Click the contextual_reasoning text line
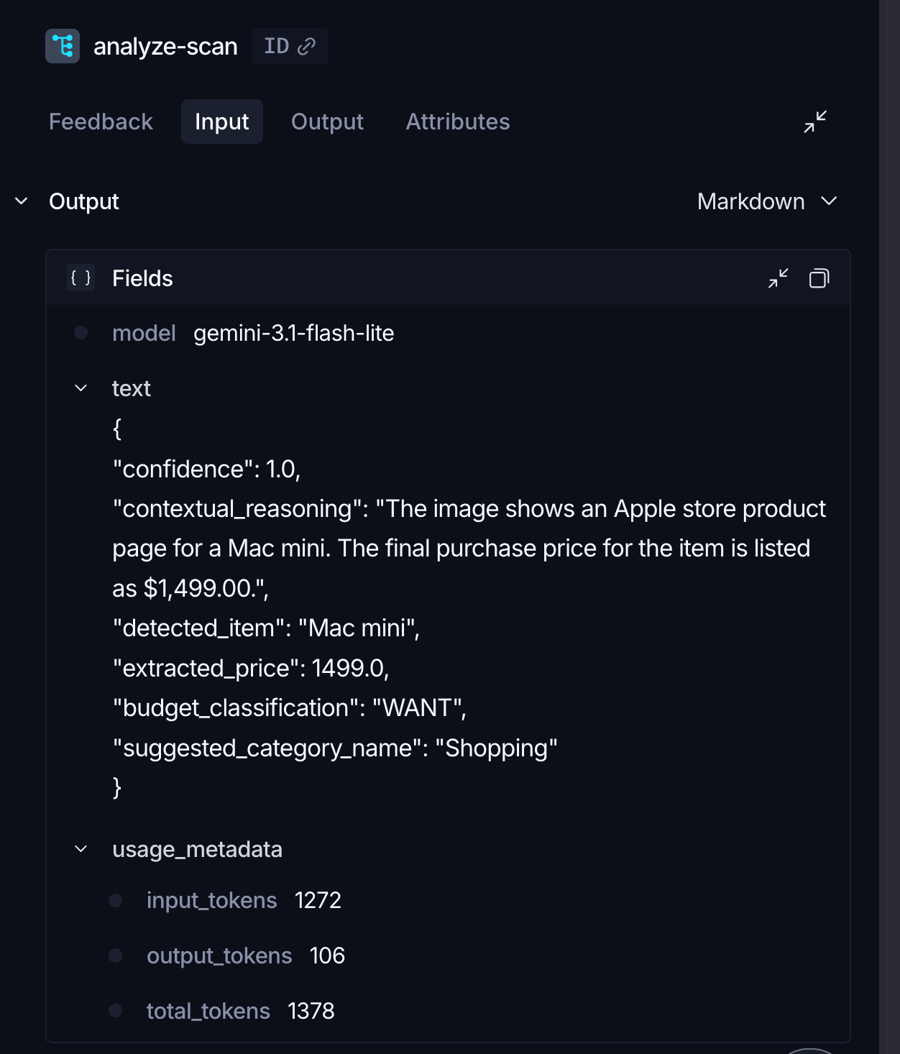This screenshot has width=900, height=1054. [x=469, y=548]
